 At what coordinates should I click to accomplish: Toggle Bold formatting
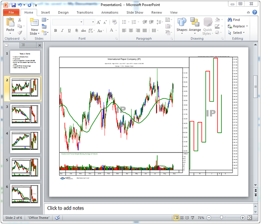[55, 31]
